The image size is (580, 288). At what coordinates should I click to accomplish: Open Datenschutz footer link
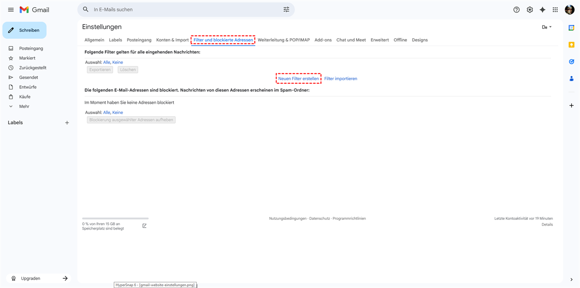coord(319,218)
